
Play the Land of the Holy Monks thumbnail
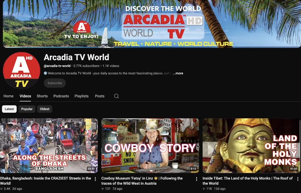click(x=251, y=146)
